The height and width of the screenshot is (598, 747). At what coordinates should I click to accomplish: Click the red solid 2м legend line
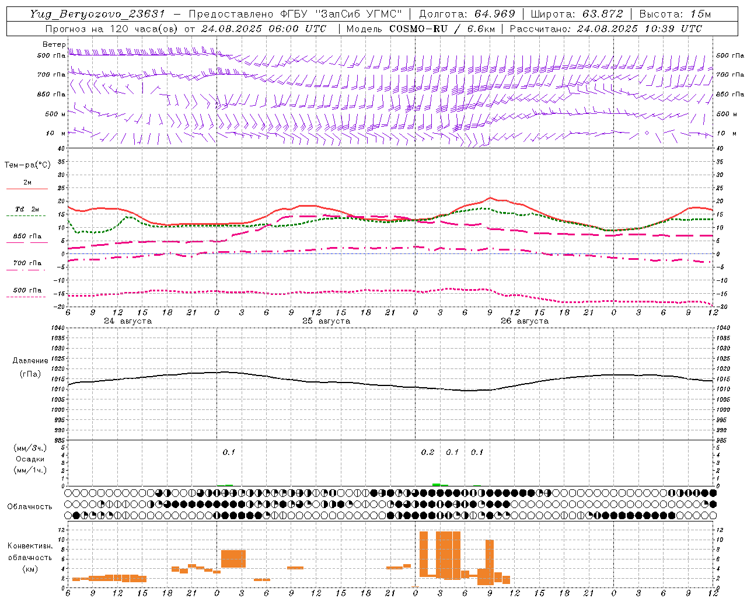[27, 189]
